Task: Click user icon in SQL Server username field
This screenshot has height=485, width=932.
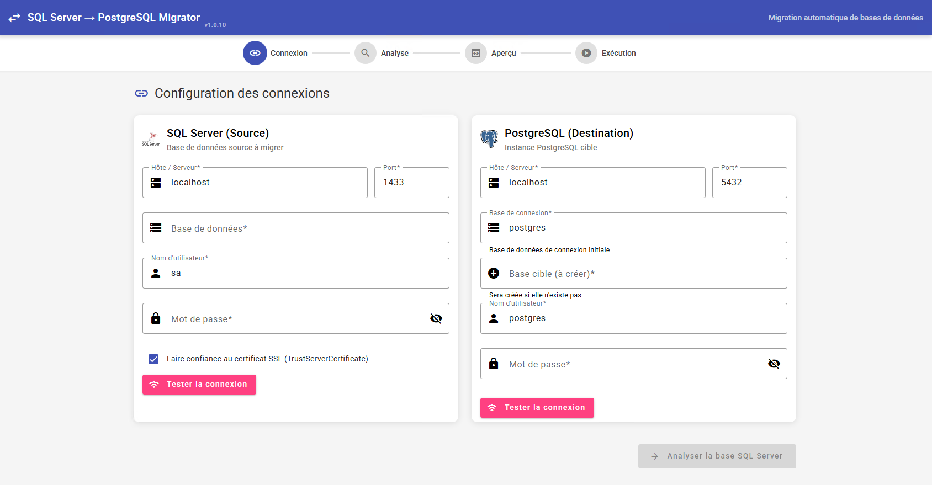Action: 156,273
